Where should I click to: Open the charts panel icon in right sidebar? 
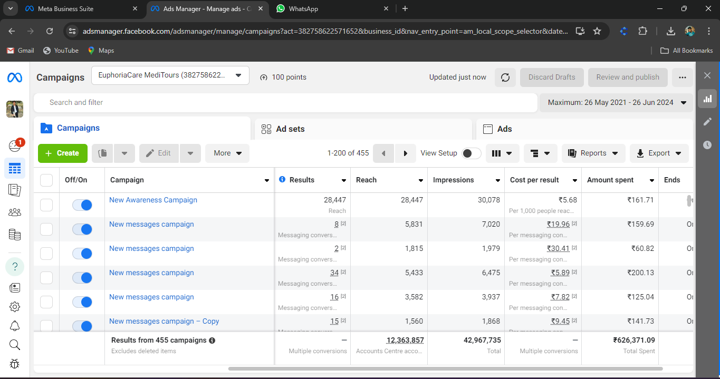click(707, 99)
